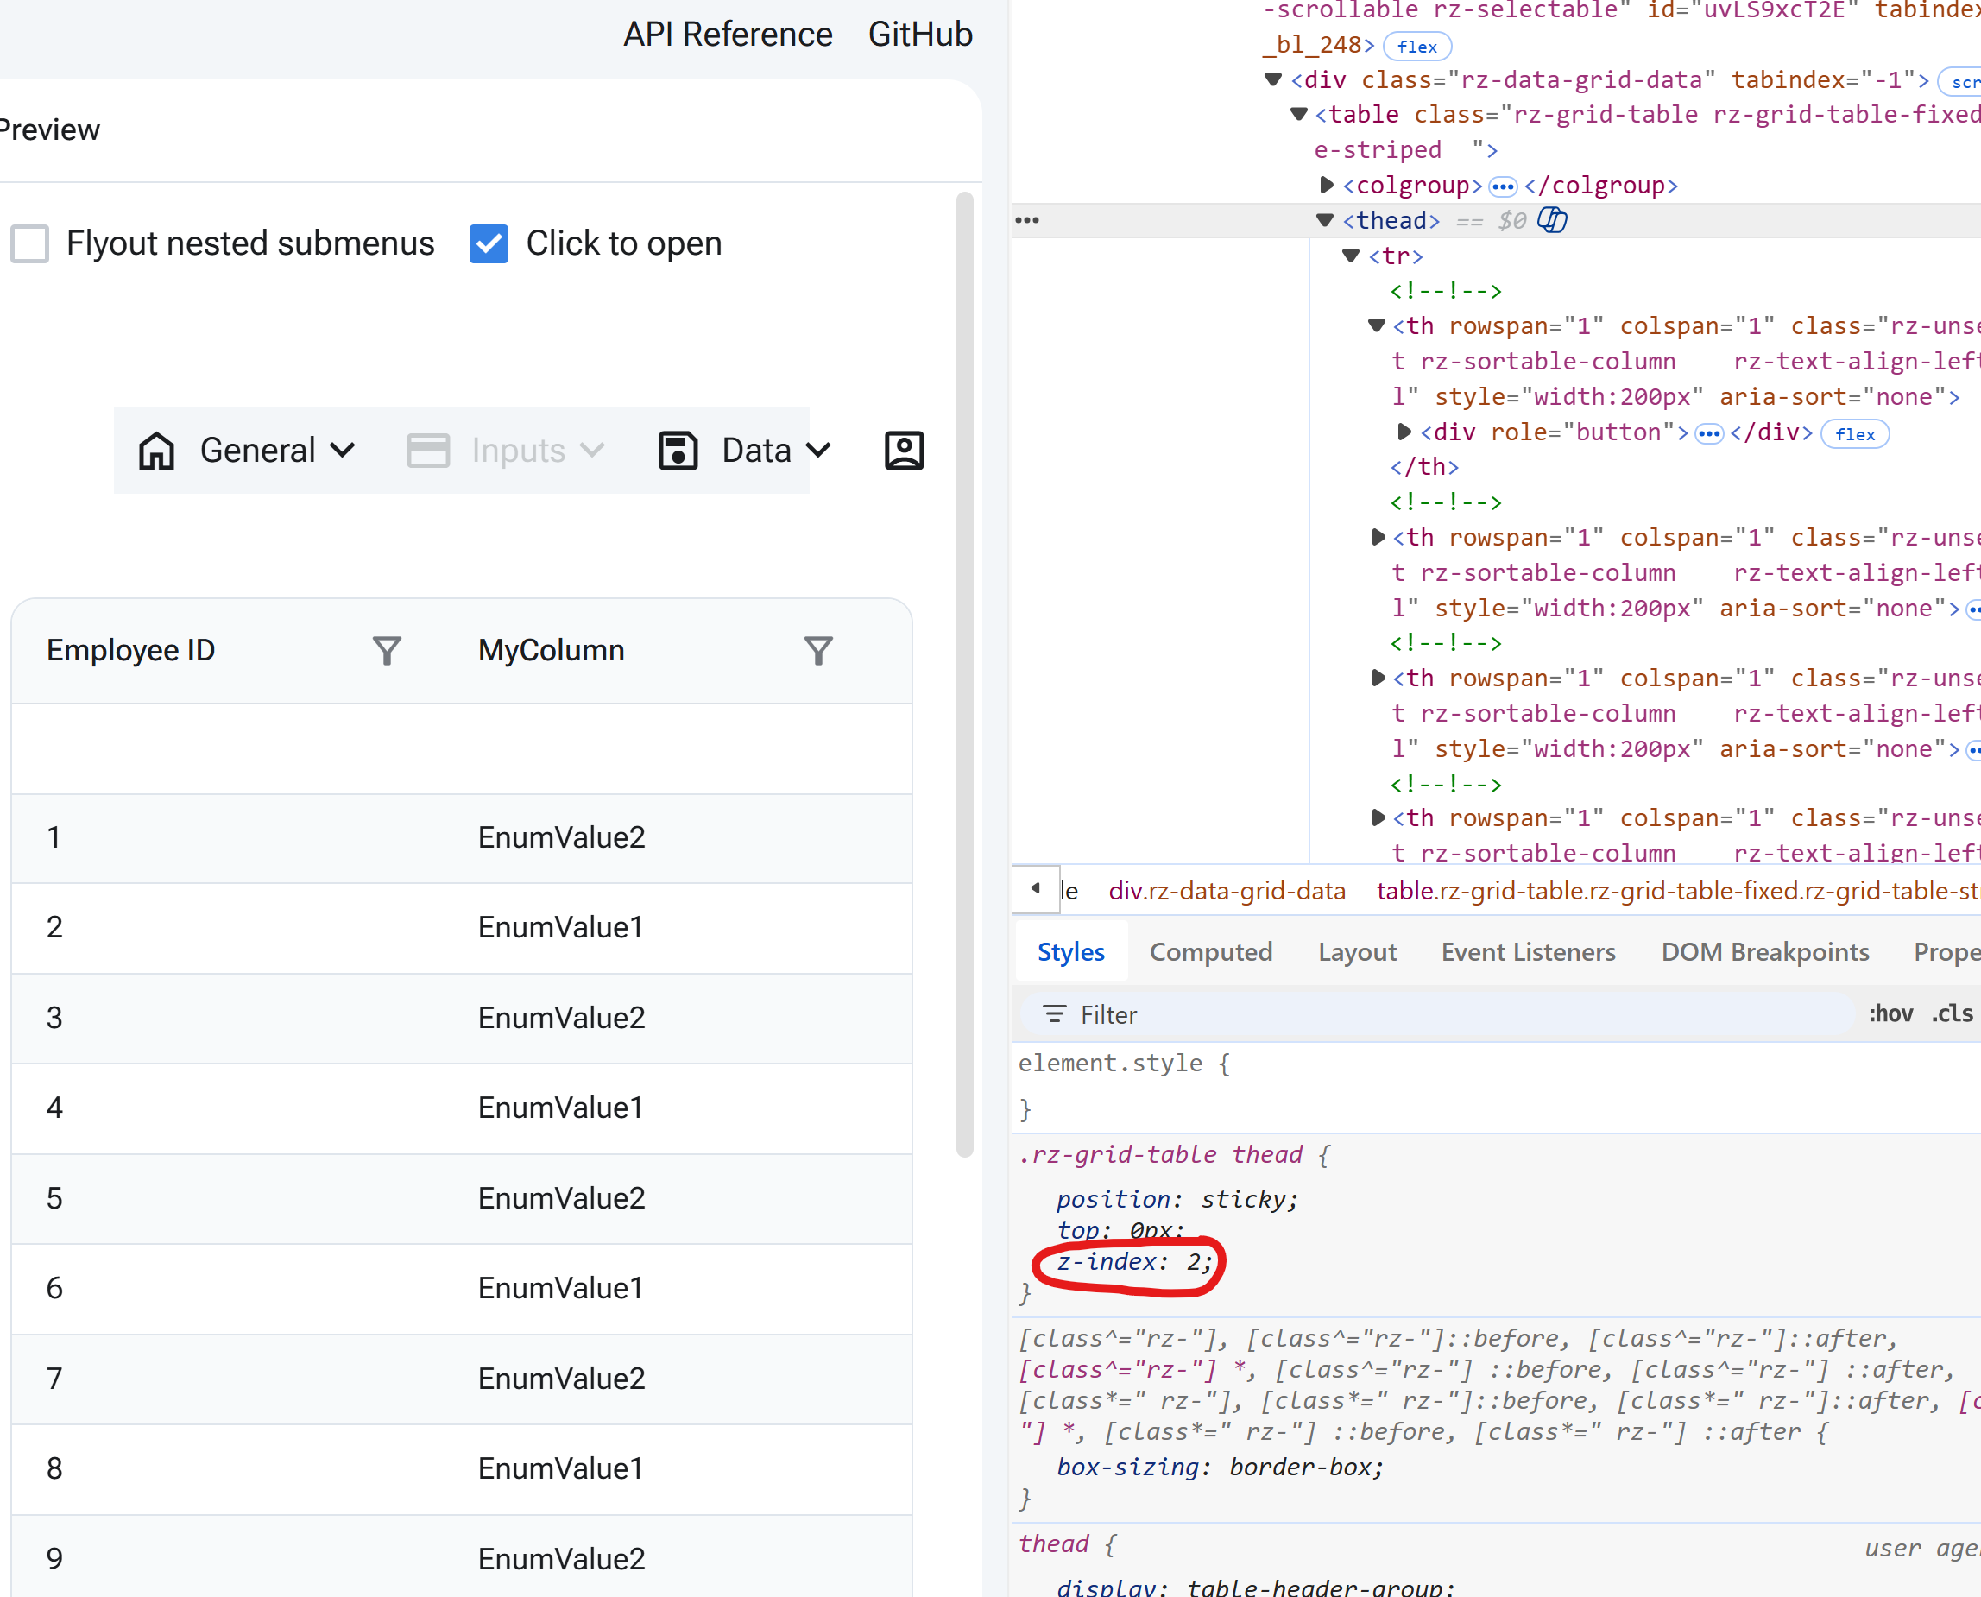
Task: Open the Event Listeners tab
Action: 1528,952
